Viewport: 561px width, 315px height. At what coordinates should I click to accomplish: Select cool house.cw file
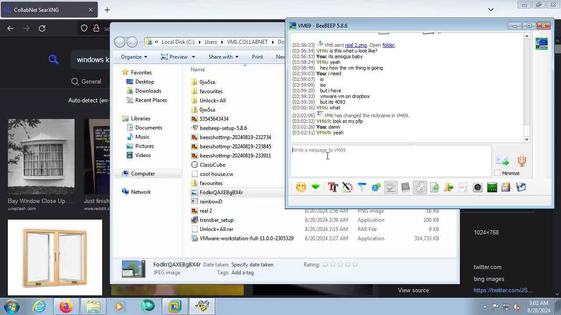217,174
